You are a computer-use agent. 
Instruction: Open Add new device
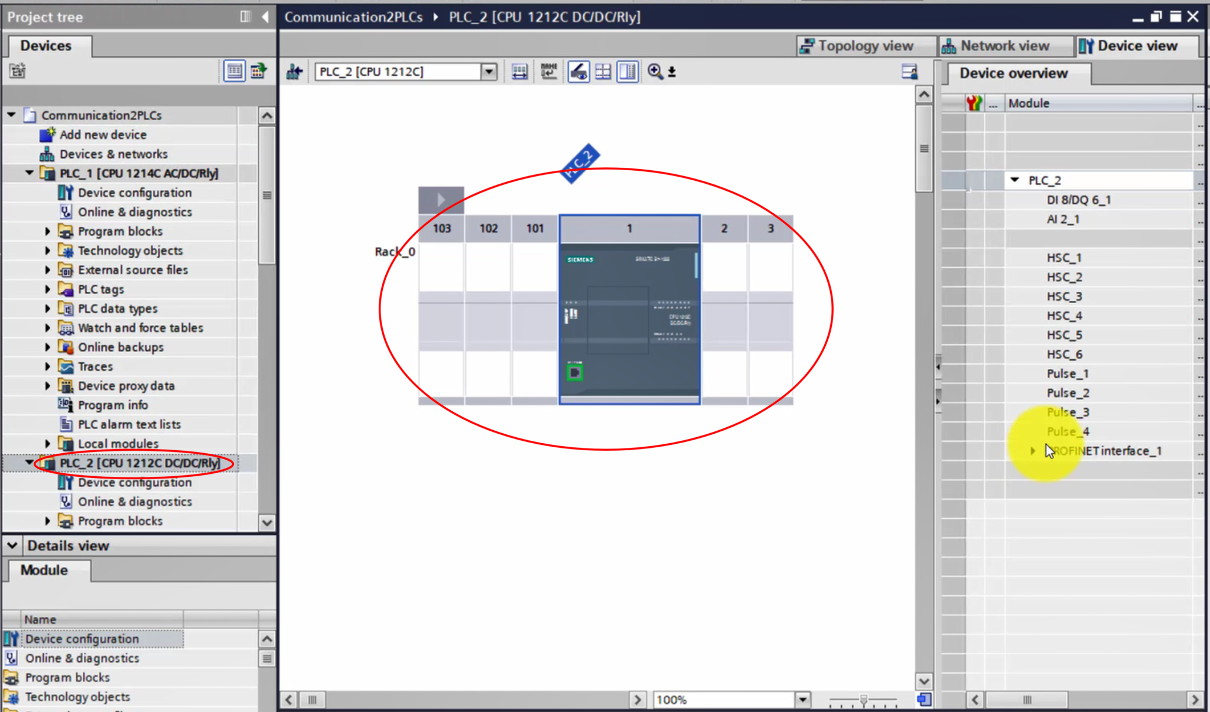103,135
